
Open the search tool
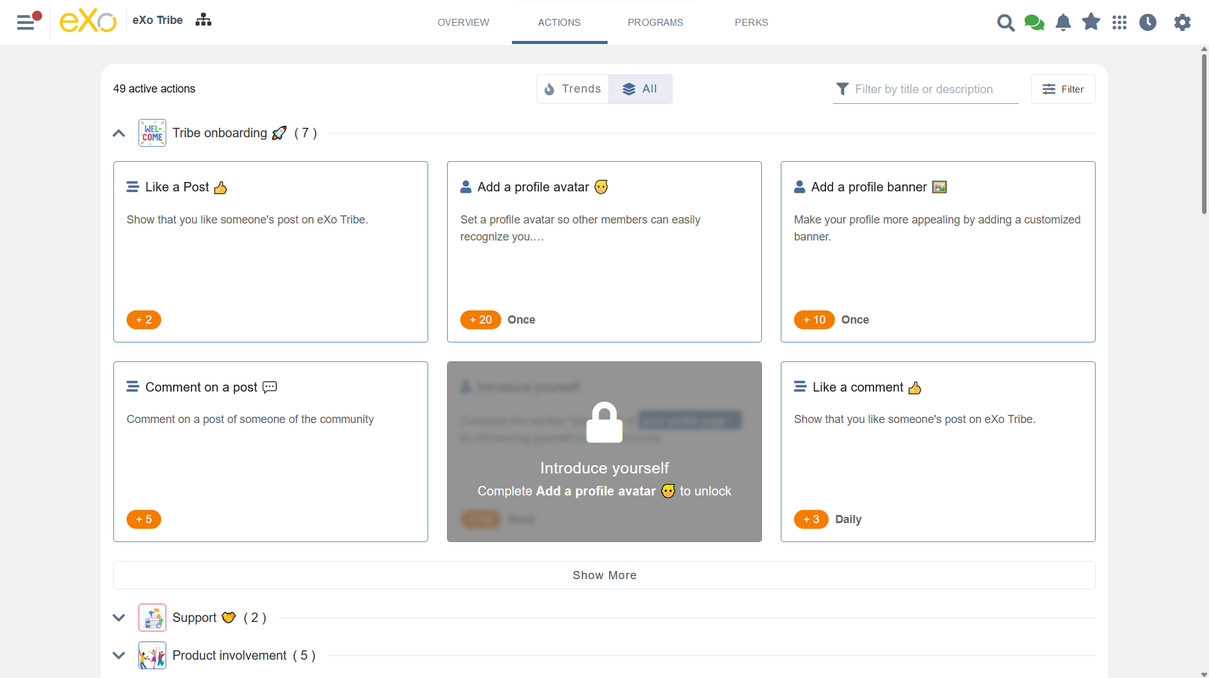pyautogui.click(x=1006, y=22)
